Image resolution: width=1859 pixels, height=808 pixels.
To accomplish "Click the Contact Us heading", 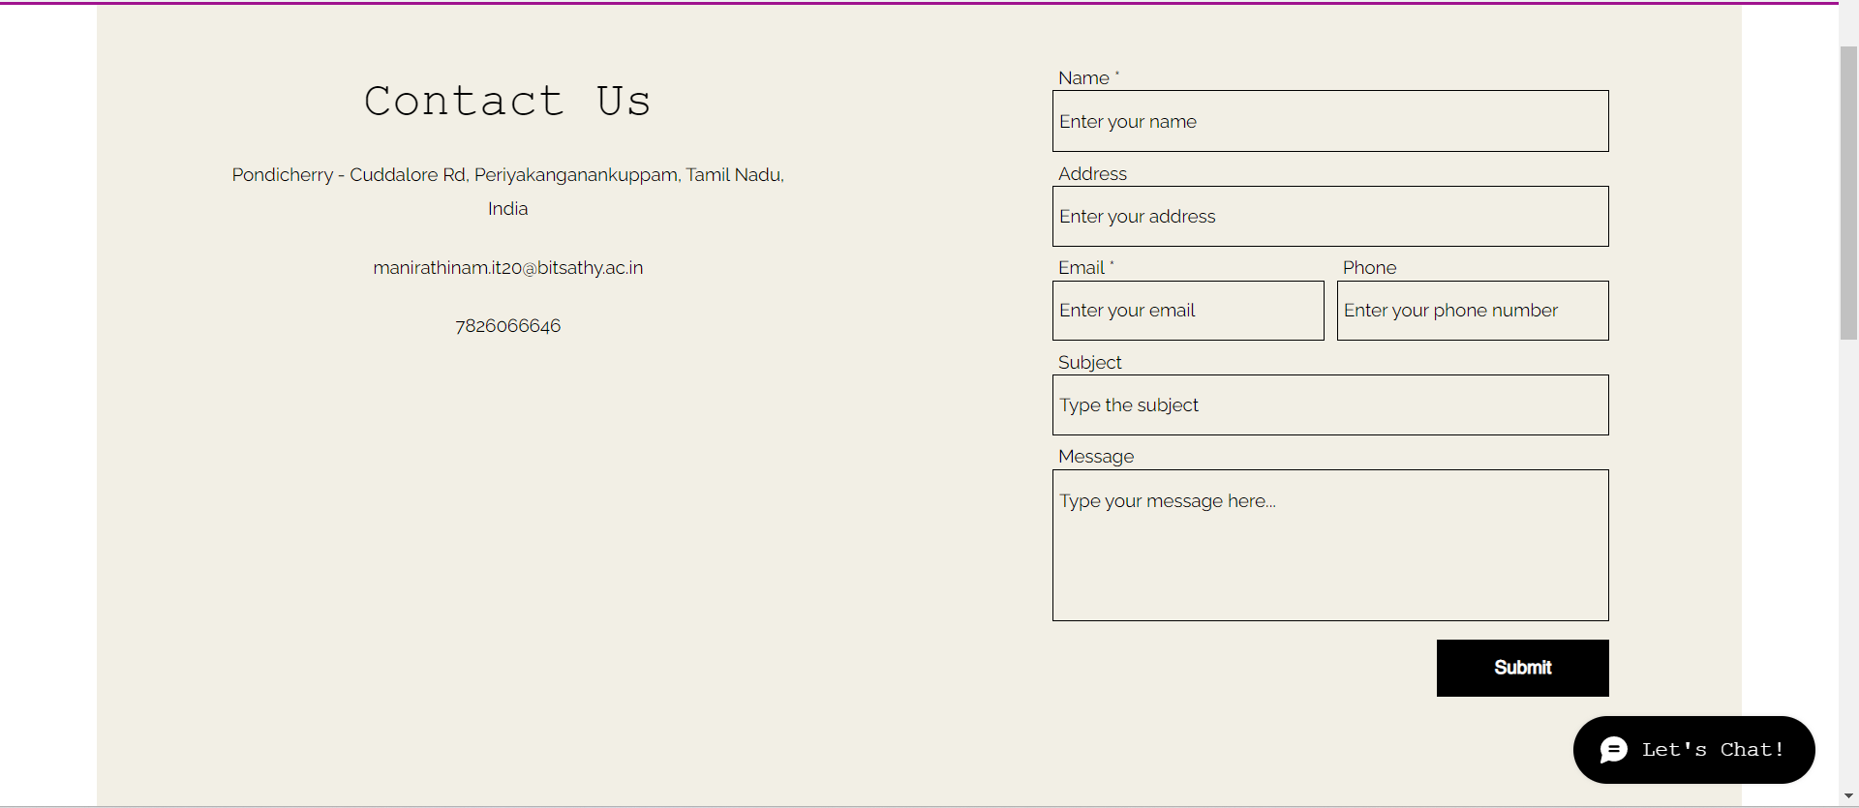I will coord(507,102).
